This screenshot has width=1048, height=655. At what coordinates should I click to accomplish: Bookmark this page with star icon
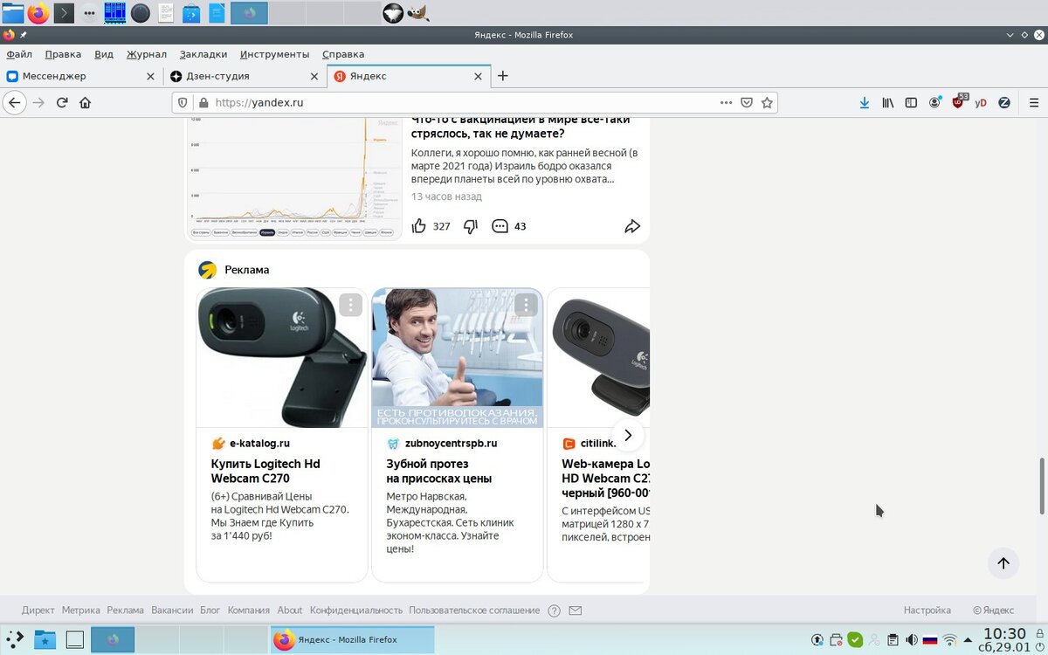pos(767,102)
